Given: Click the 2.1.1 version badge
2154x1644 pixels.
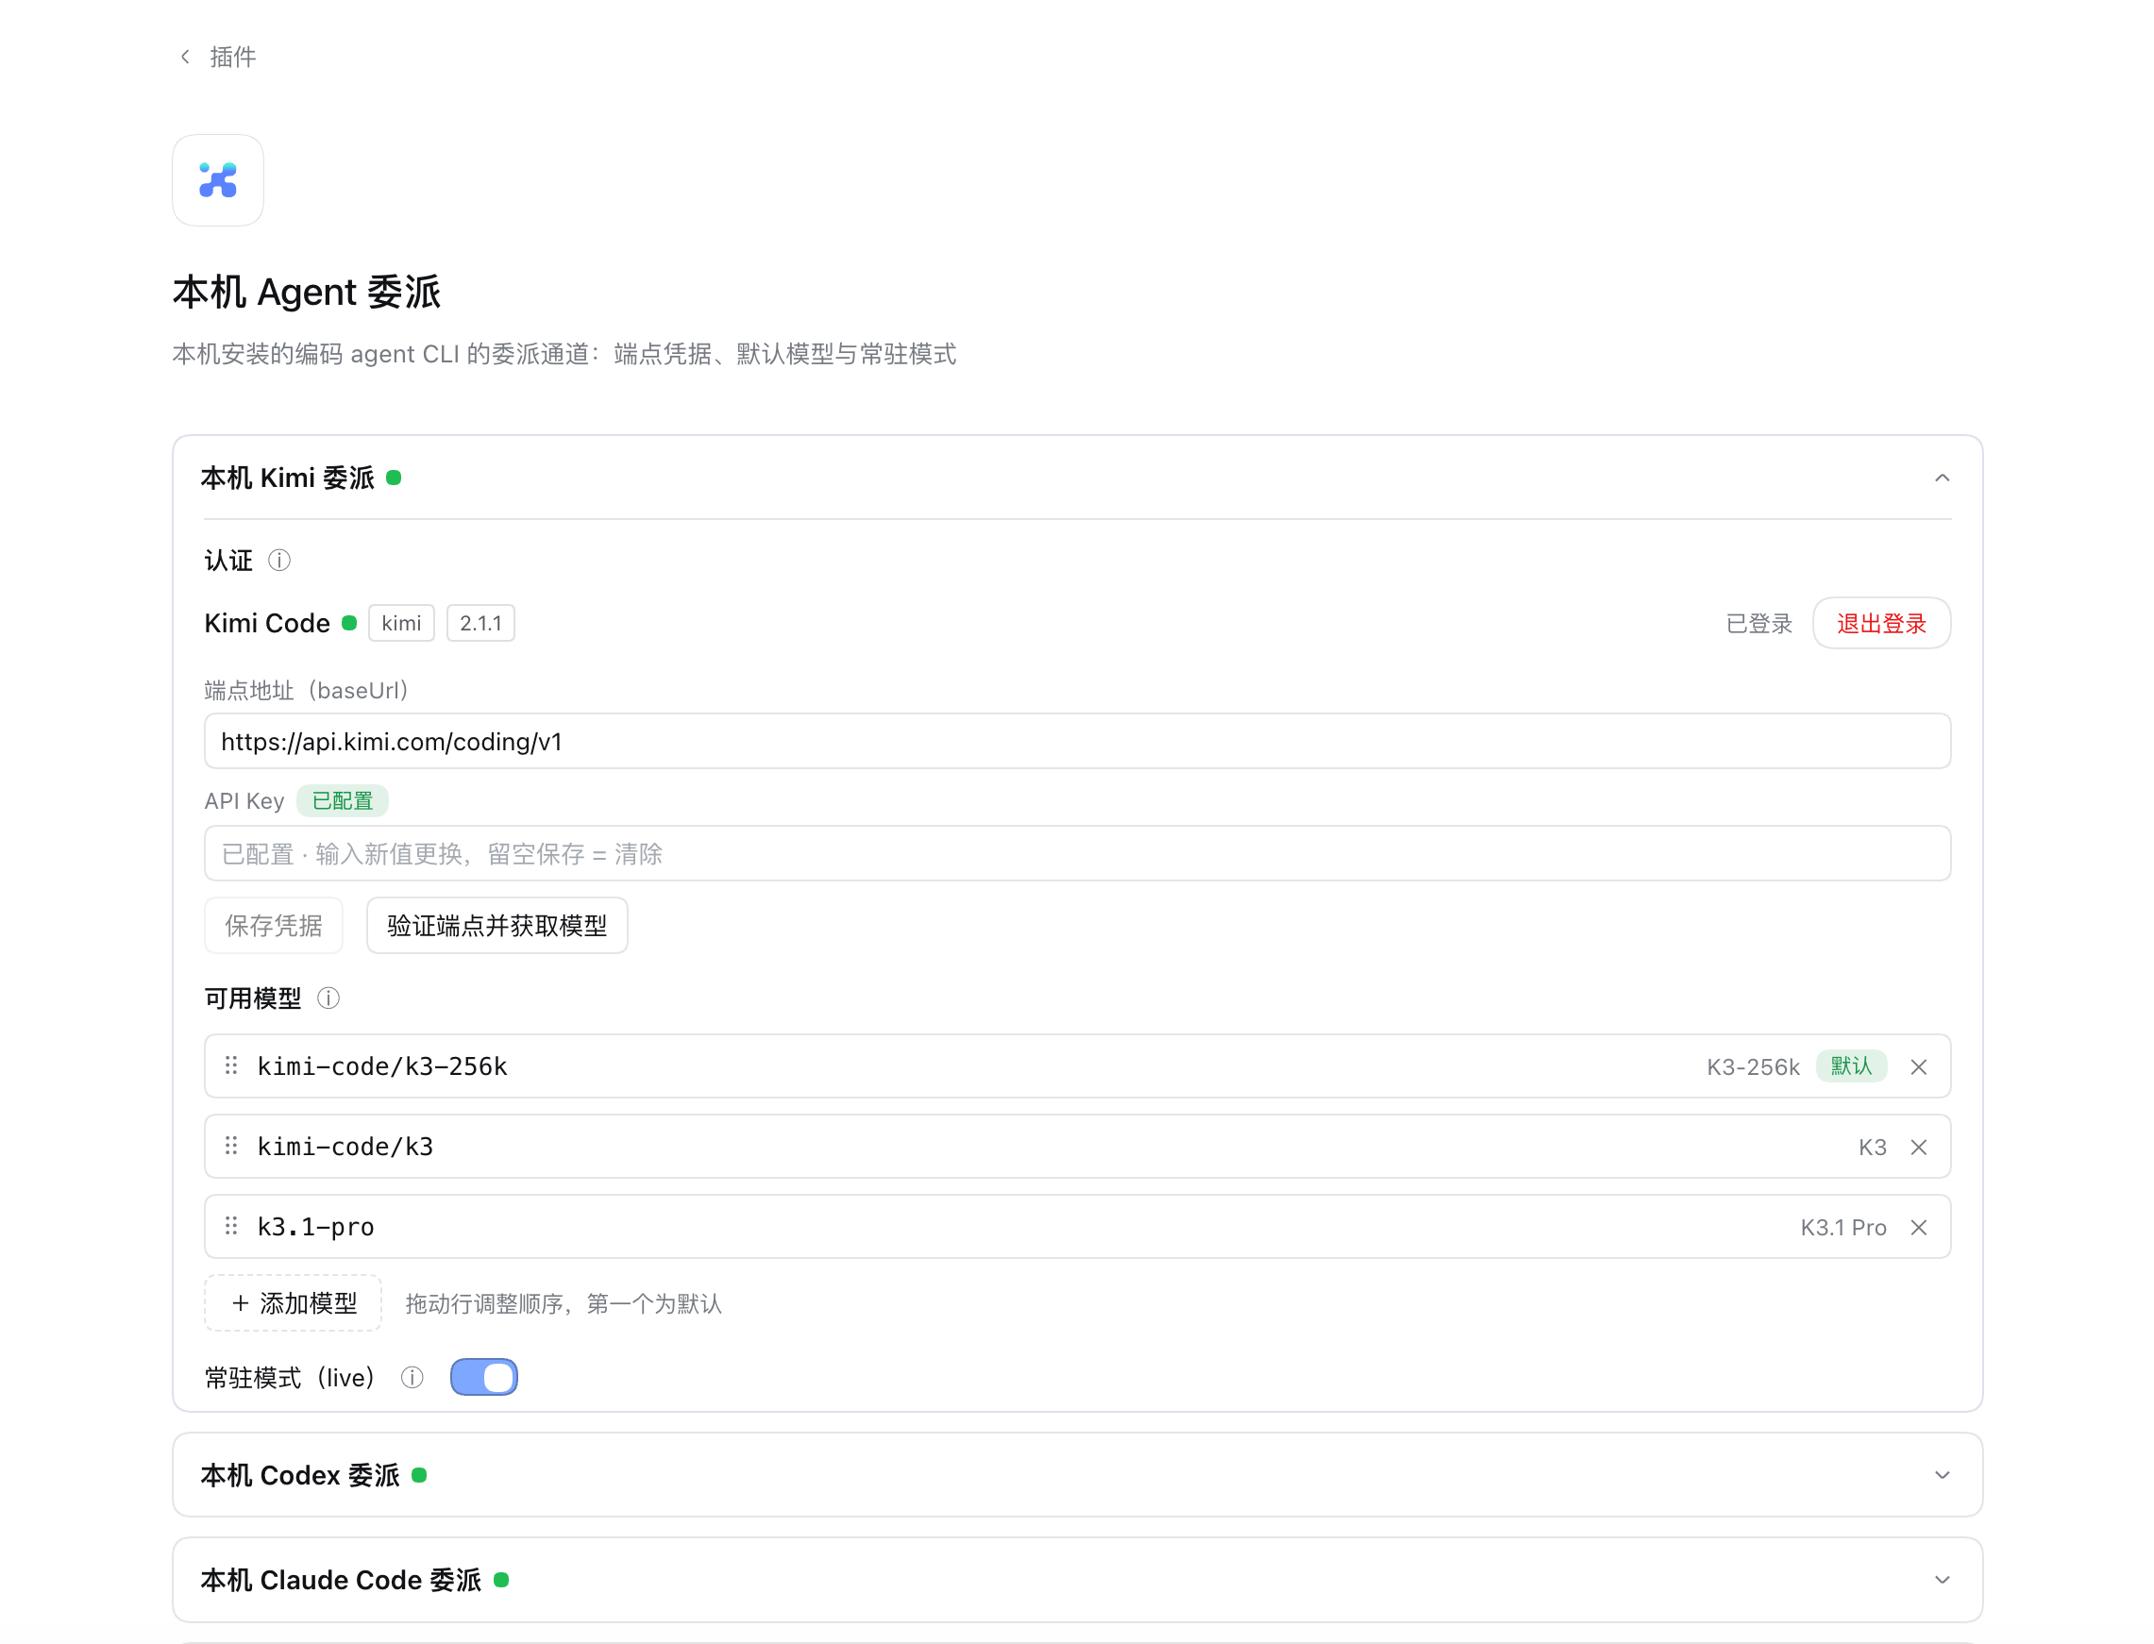Looking at the screenshot, I should tap(480, 624).
